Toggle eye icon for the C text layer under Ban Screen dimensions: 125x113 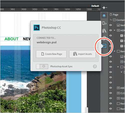point(110,62)
